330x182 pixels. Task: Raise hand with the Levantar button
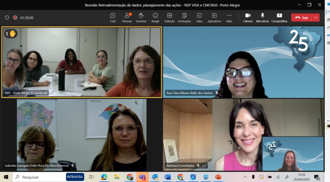coord(141,18)
